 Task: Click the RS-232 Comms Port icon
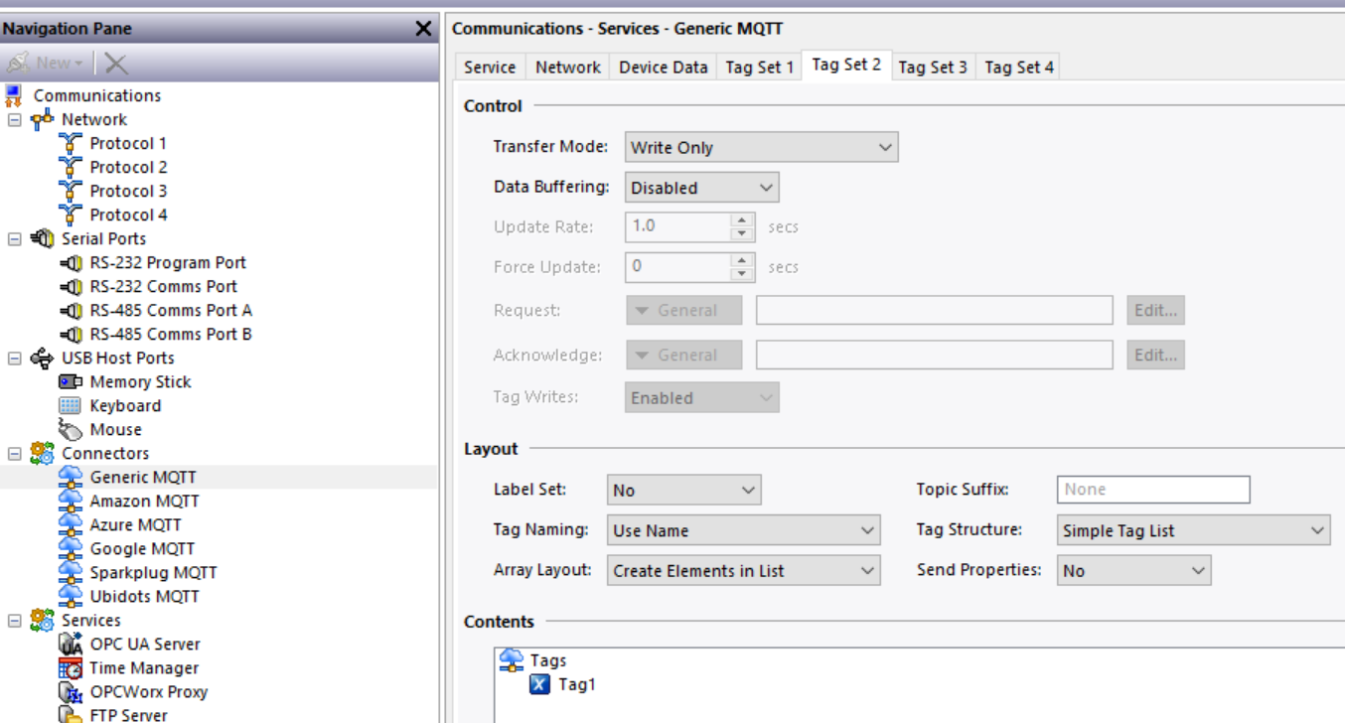coord(71,286)
